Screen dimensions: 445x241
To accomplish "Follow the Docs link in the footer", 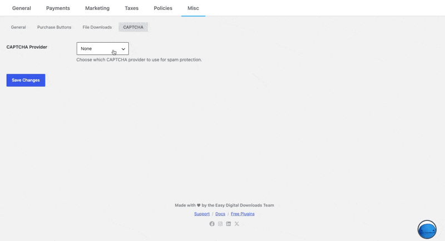I will coord(220,214).
